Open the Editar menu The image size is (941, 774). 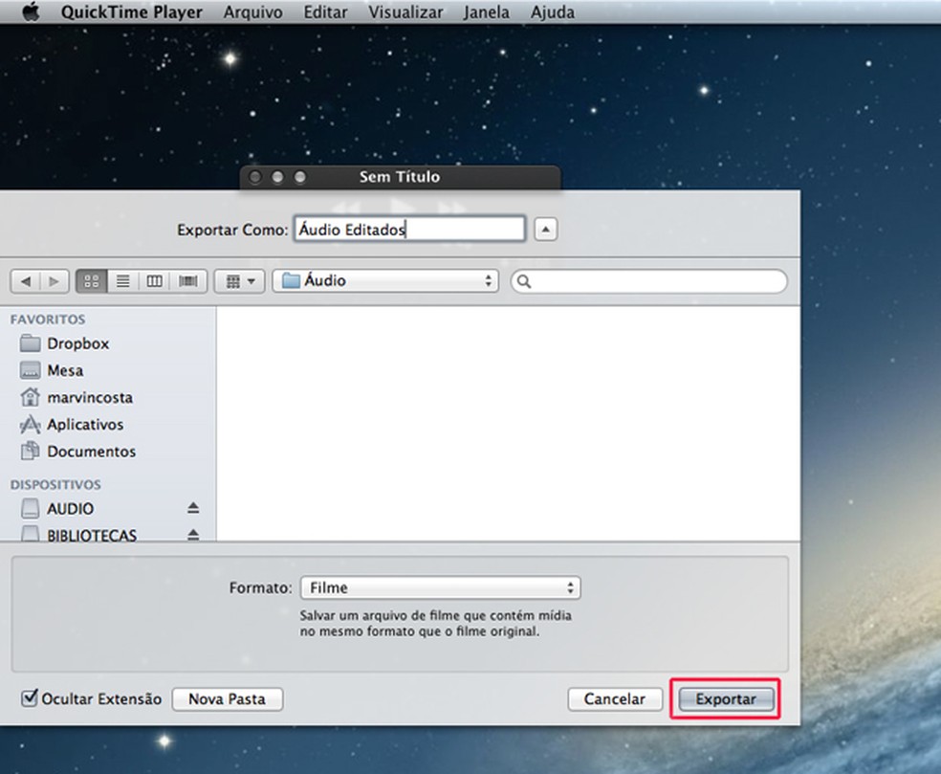point(325,12)
